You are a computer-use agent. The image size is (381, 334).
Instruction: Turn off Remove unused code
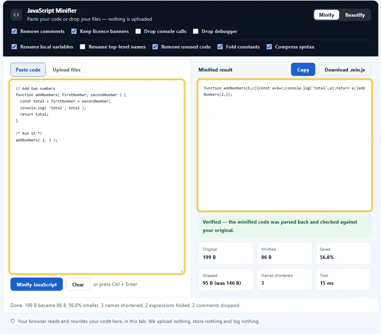155,47
